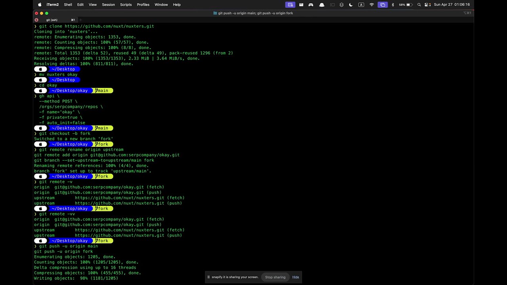Click the 'Hide' link in sharing bar

point(295,277)
